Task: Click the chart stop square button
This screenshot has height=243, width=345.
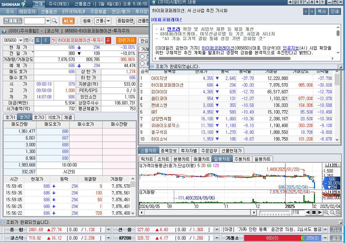Action: [x=314, y=212]
